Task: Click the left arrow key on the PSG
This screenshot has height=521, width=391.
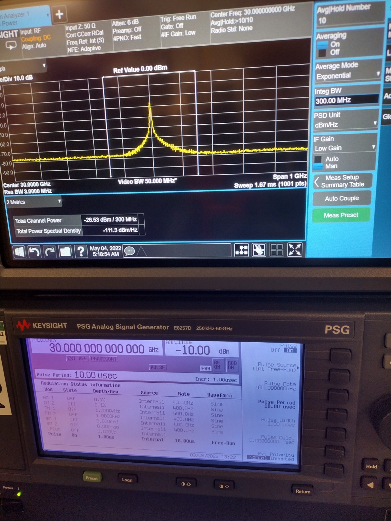Action: (370, 485)
